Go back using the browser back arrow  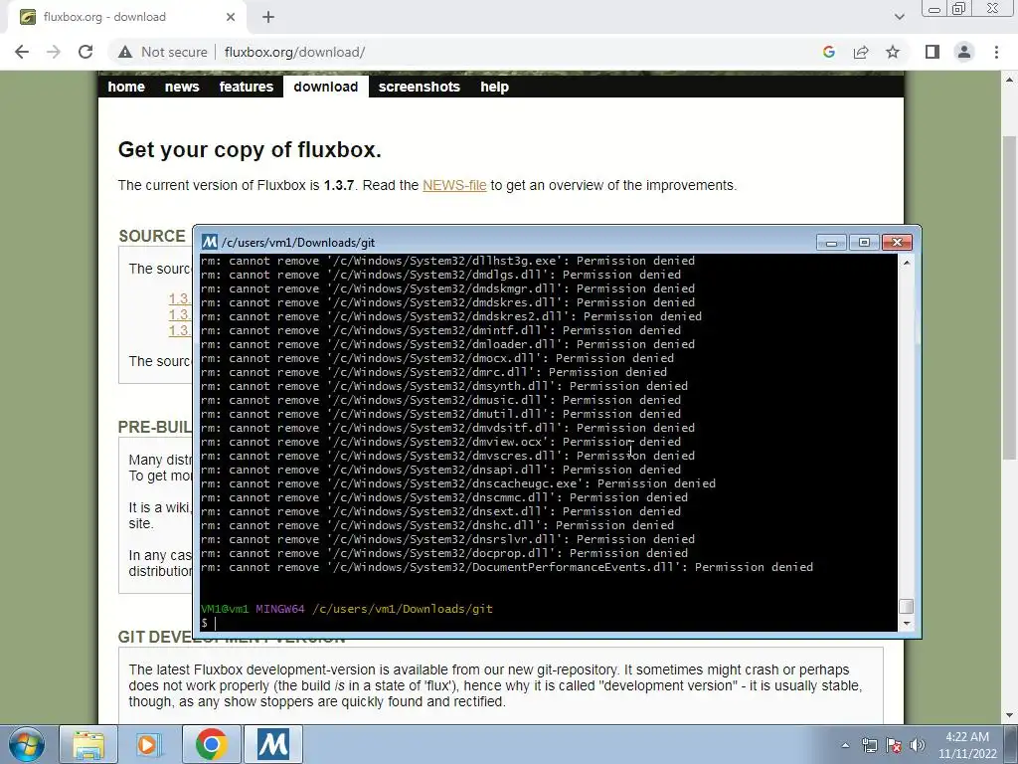point(22,52)
